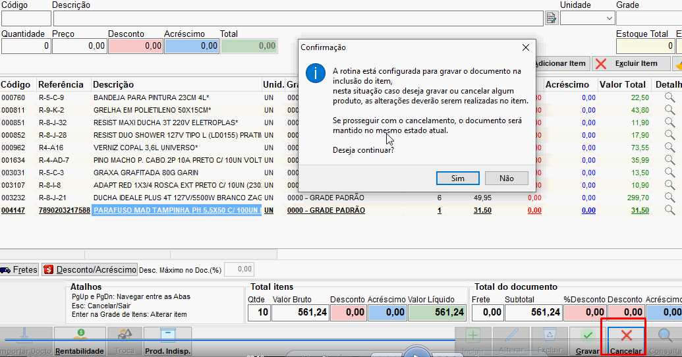Click the Importar Docto toolbar button
682x357 pixels.
point(26,342)
